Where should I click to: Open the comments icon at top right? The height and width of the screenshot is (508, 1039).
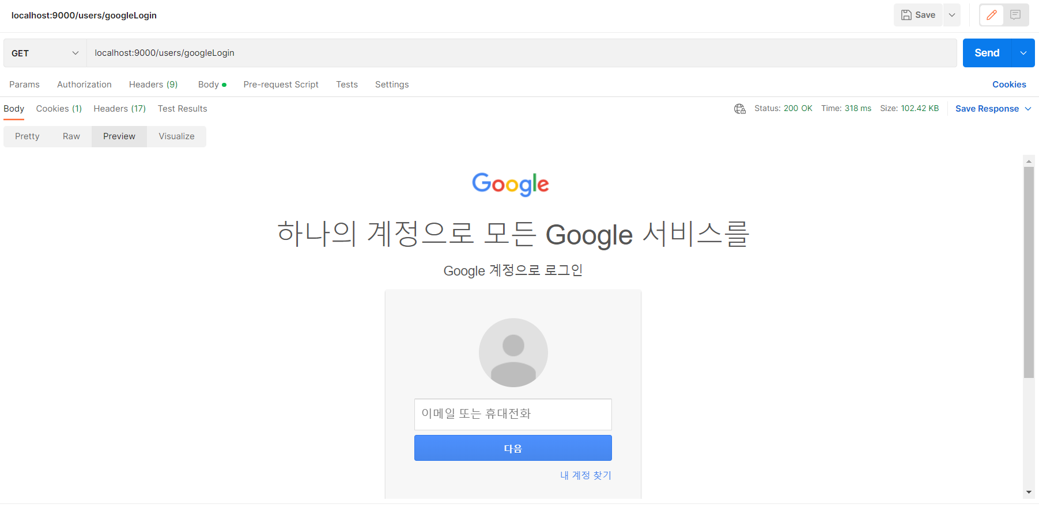coord(1015,15)
